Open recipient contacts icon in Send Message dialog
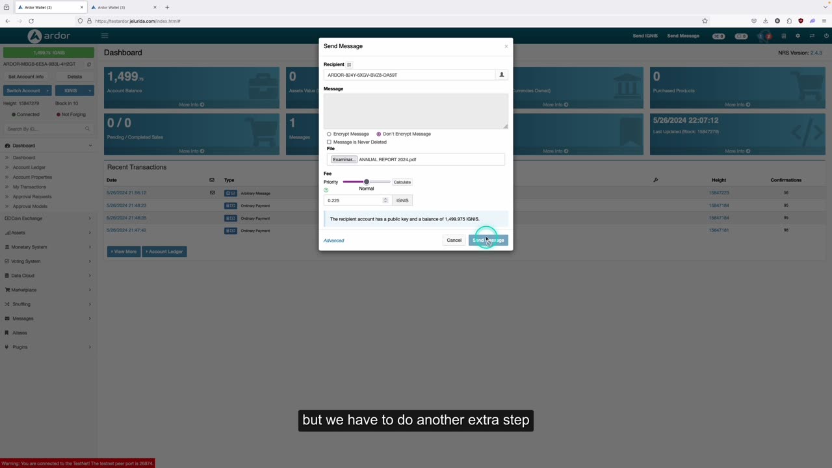This screenshot has height=468, width=832. tap(501, 75)
